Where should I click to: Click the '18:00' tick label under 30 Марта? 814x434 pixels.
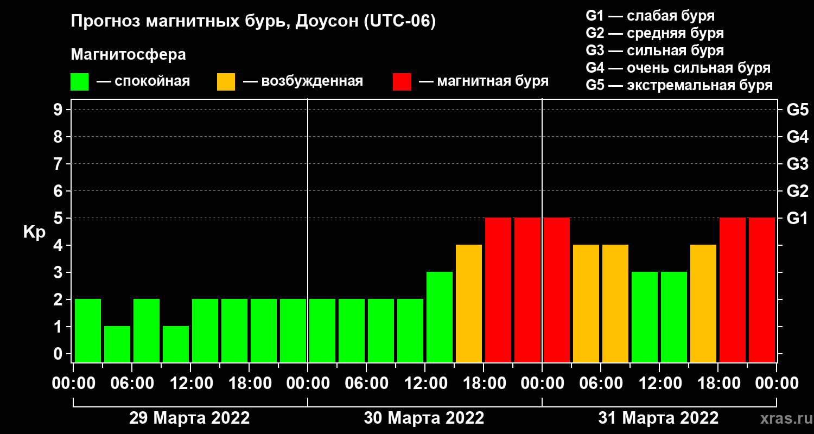point(484,384)
